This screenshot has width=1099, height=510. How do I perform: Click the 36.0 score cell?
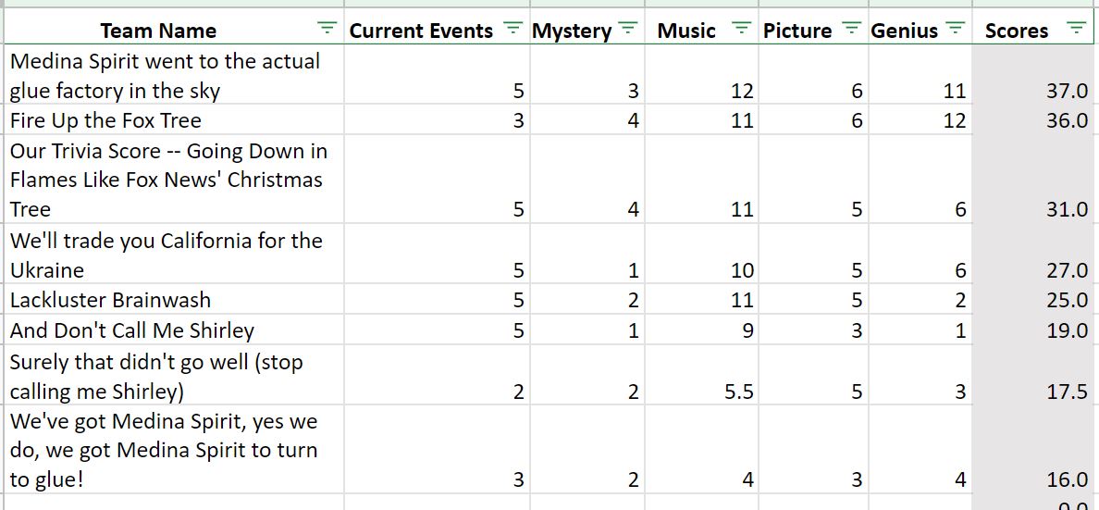(1035, 120)
